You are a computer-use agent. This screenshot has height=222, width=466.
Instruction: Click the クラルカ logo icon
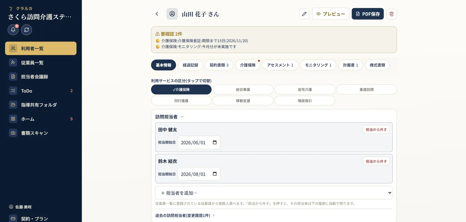click(11, 8)
